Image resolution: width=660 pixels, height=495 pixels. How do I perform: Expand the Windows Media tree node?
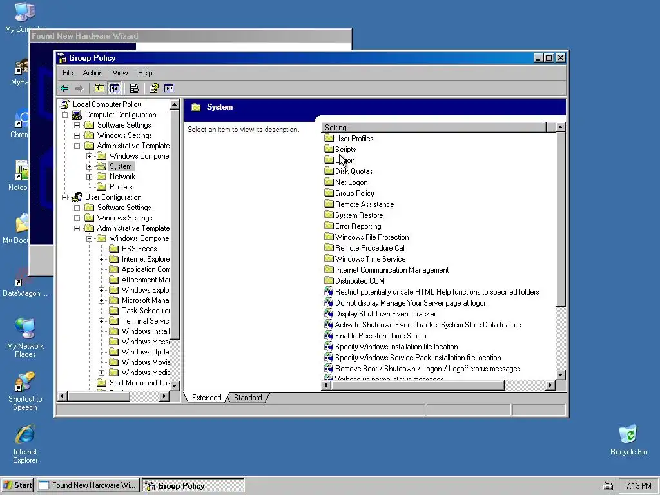pos(101,373)
